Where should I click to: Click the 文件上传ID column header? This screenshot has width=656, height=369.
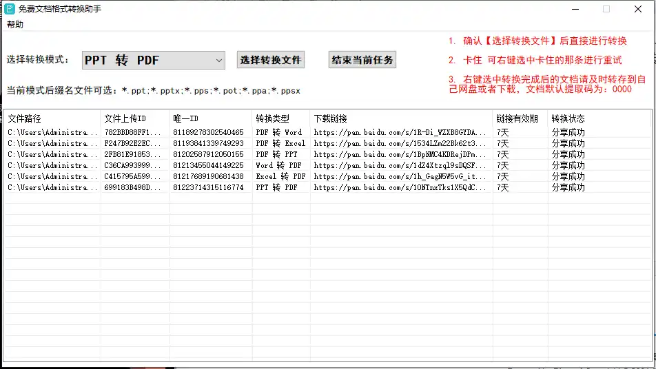pyautogui.click(x=125, y=118)
